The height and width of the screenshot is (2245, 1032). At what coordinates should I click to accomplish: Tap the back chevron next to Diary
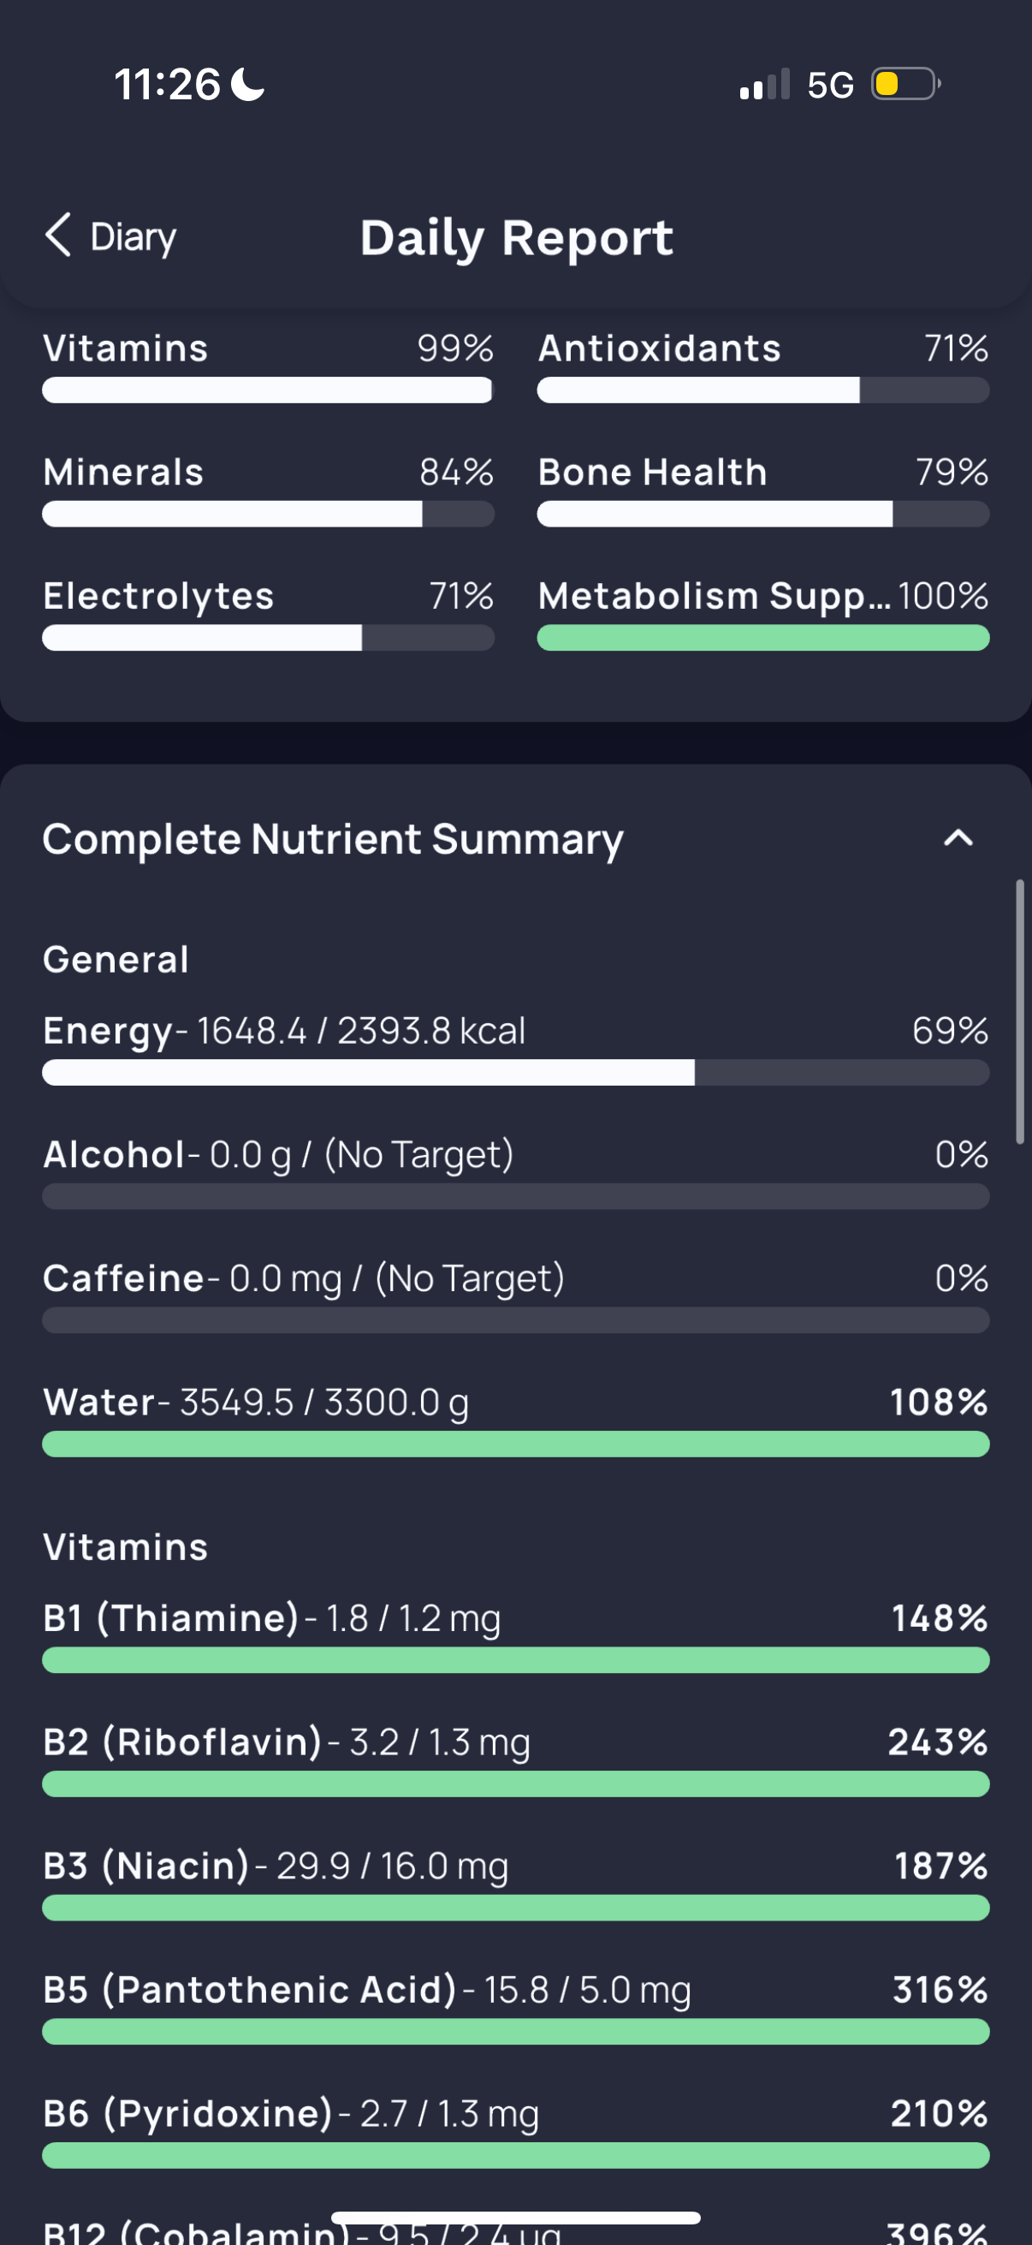58,235
